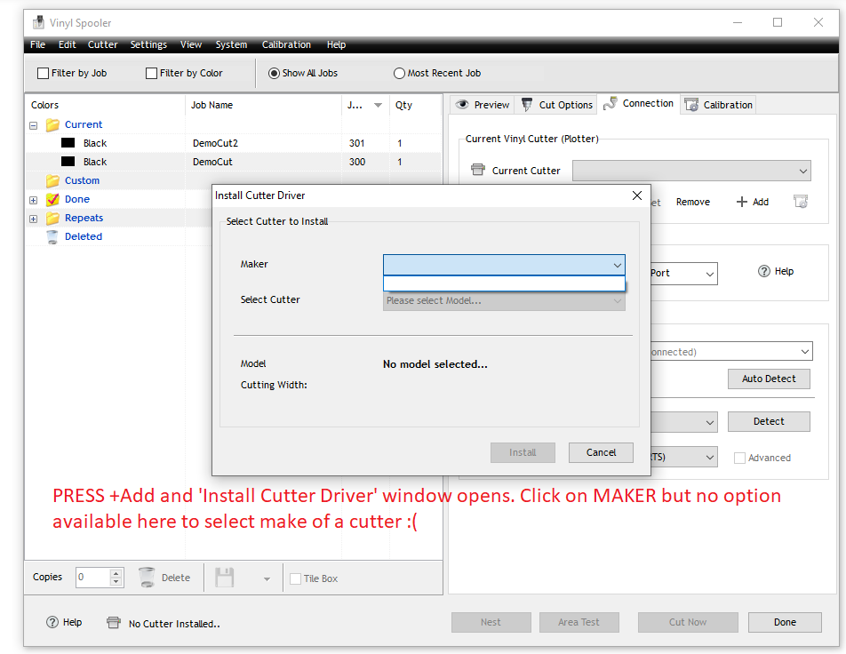Image resolution: width=846 pixels, height=654 pixels.
Task: Click the black color swatch for DemoCut
Action: click(x=68, y=162)
